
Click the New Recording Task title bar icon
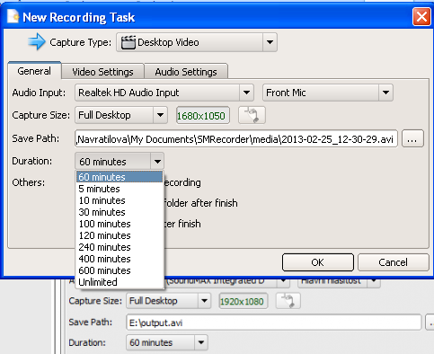[x=13, y=16]
